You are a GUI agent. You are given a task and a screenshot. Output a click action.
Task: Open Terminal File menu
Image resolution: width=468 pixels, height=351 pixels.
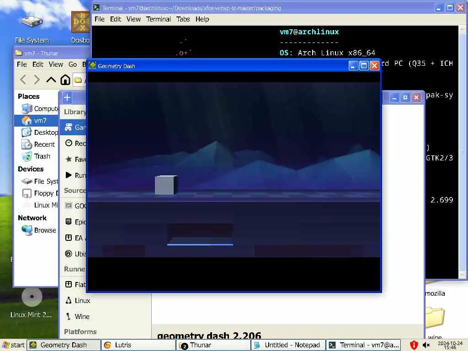coord(100,19)
